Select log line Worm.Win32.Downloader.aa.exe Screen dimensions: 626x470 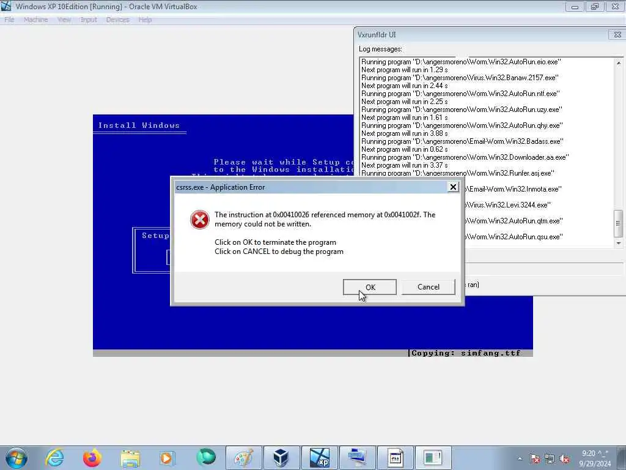click(x=465, y=157)
